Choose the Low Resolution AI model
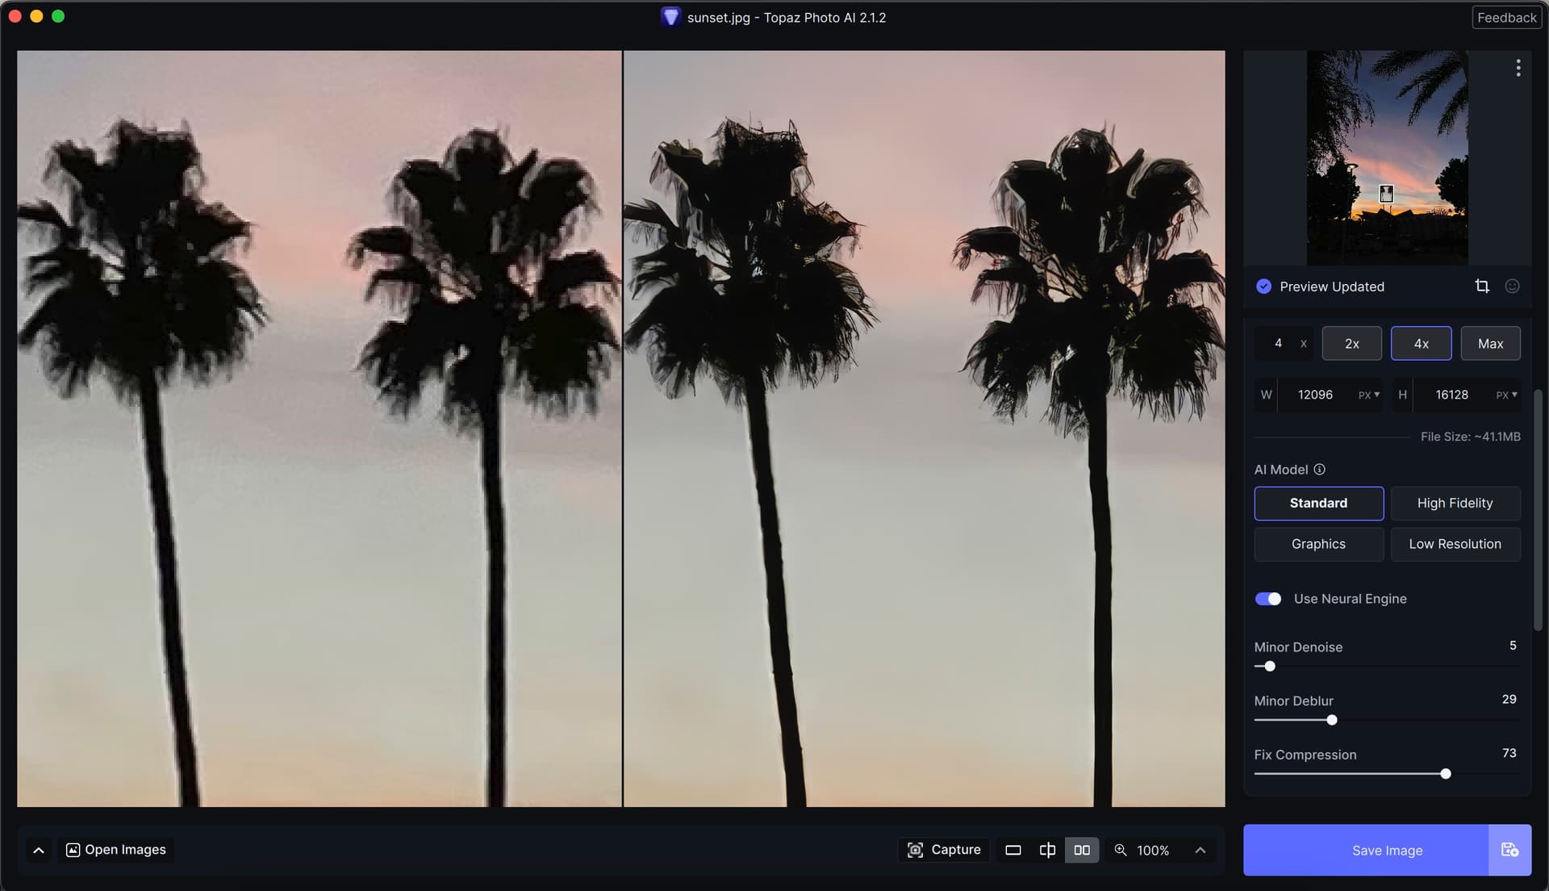Viewport: 1549px width, 891px height. (x=1455, y=544)
